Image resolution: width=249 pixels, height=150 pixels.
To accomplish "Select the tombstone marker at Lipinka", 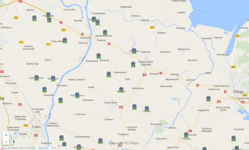I will (147, 109).
